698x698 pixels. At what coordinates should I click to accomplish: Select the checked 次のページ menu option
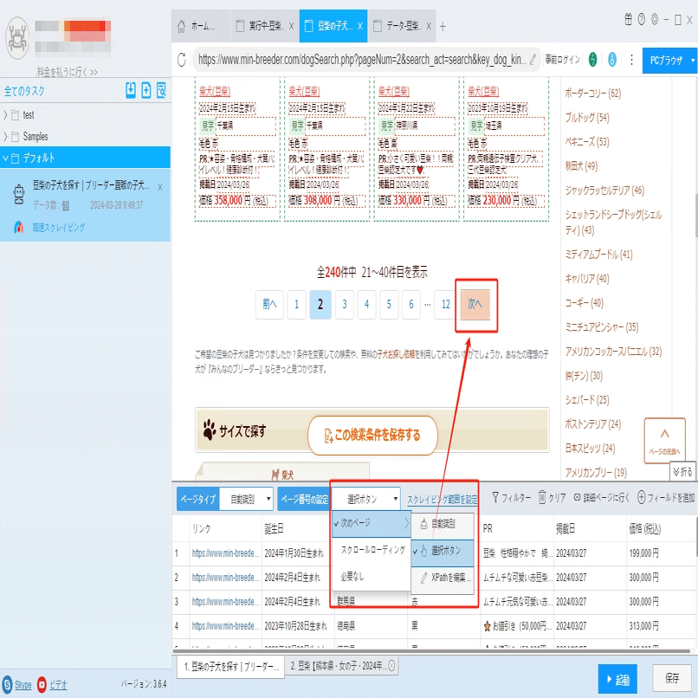point(371,523)
